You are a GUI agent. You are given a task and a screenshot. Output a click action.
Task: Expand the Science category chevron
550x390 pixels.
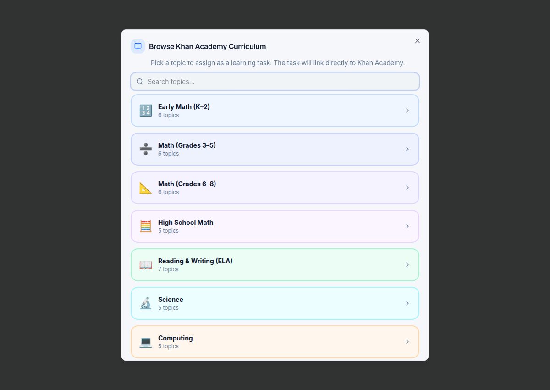pyautogui.click(x=407, y=303)
